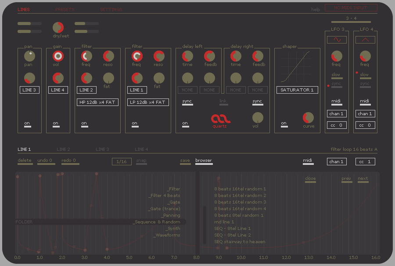The image size is (395, 266).
Task: Load the next preset with next button
Action: tap(363, 179)
